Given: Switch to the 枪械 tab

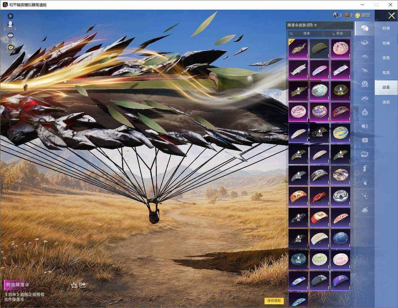Looking at the screenshot, I should [386, 43].
